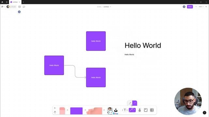Image resolution: width=209 pixels, height=117 pixels.
Task: Open the globe community icon
Action: [7, 2]
